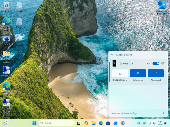Select the upper Microsoft Edge shortcut
This screenshot has height=127, width=170.
coord(6,24)
